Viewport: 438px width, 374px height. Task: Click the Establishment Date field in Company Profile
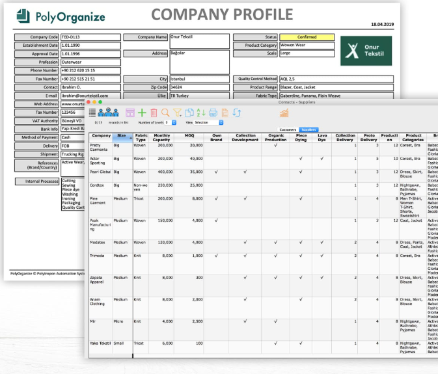(90, 46)
